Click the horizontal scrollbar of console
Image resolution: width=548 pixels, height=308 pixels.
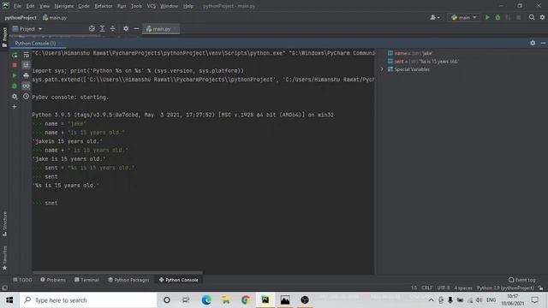tap(117, 272)
